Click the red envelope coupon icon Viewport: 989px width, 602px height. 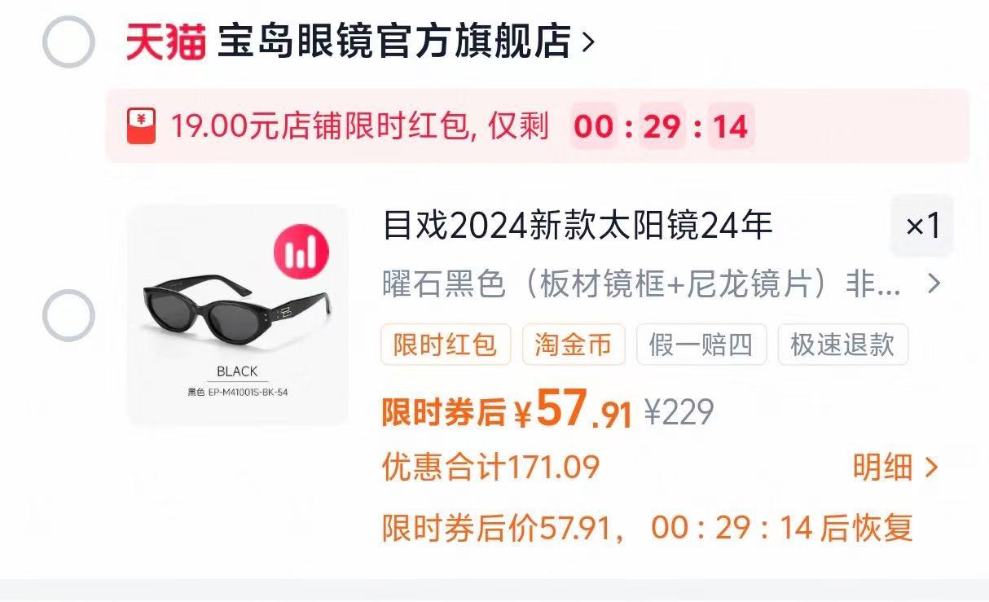(x=141, y=126)
